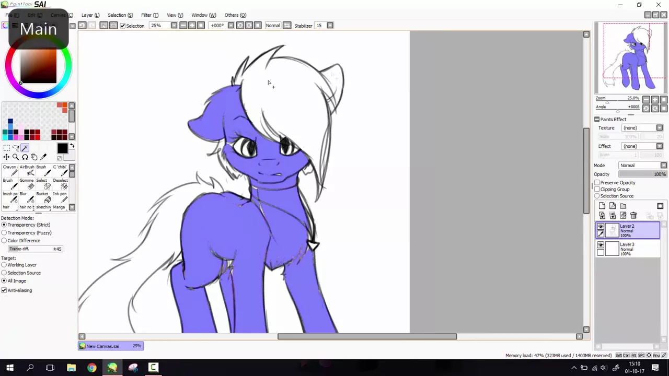
Task: Toggle the Selection checkbox in toolbar
Action: [x=123, y=26]
